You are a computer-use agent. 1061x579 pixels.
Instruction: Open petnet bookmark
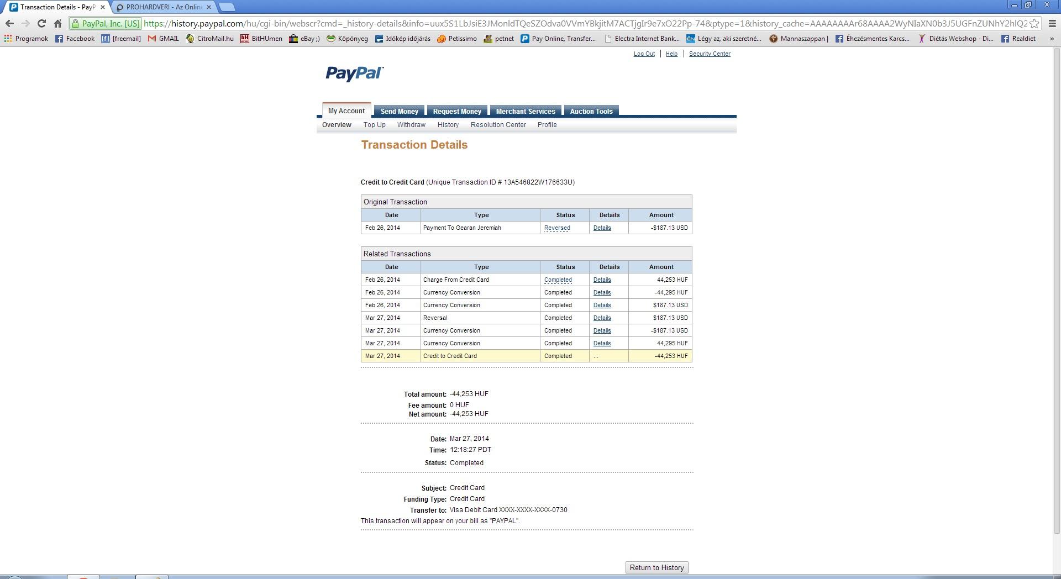click(x=498, y=39)
